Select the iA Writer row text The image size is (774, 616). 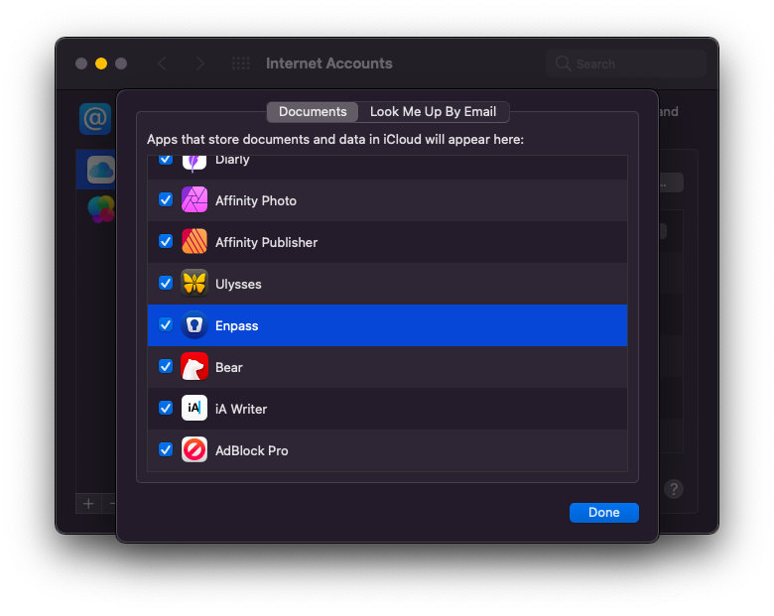241,409
